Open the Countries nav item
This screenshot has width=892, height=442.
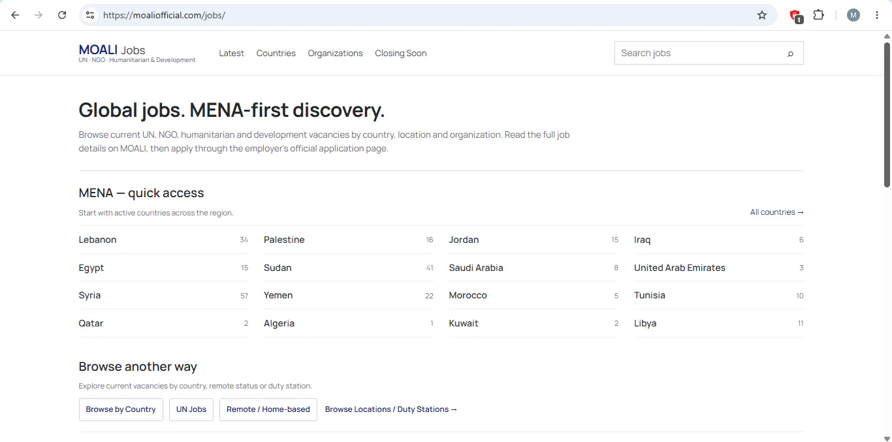point(276,54)
